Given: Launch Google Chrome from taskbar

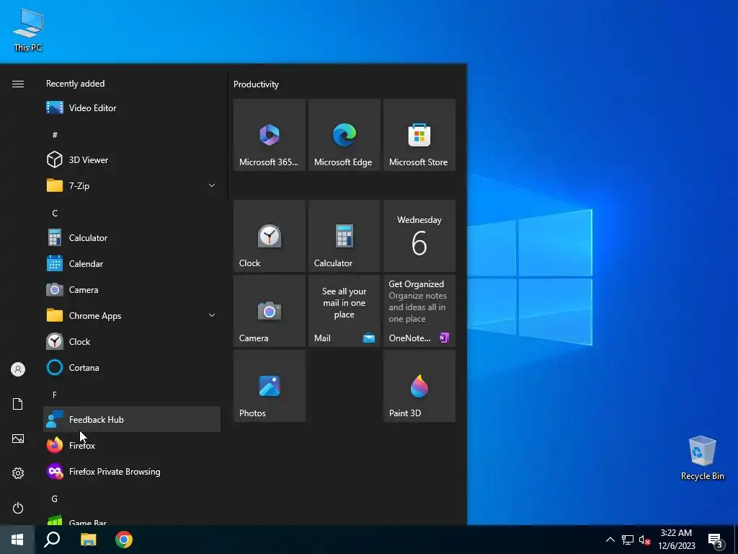Looking at the screenshot, I should (x=124, y=540).
